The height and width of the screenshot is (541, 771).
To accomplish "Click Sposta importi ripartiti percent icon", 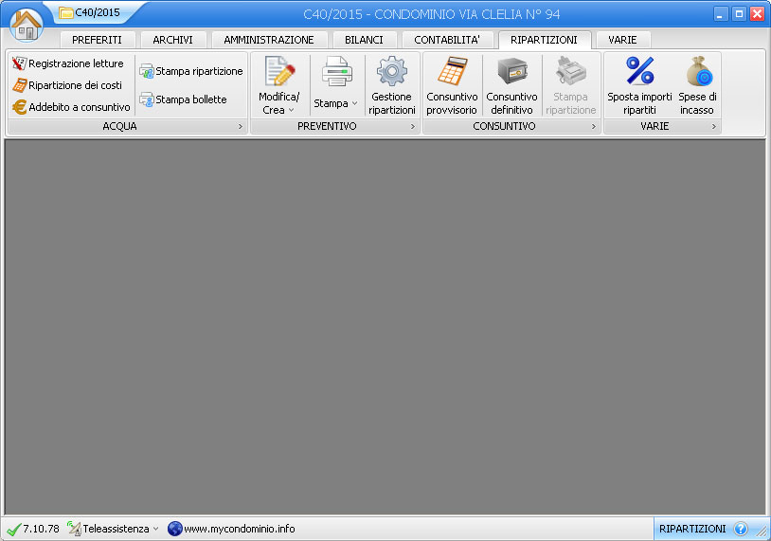I will point(639,85).
